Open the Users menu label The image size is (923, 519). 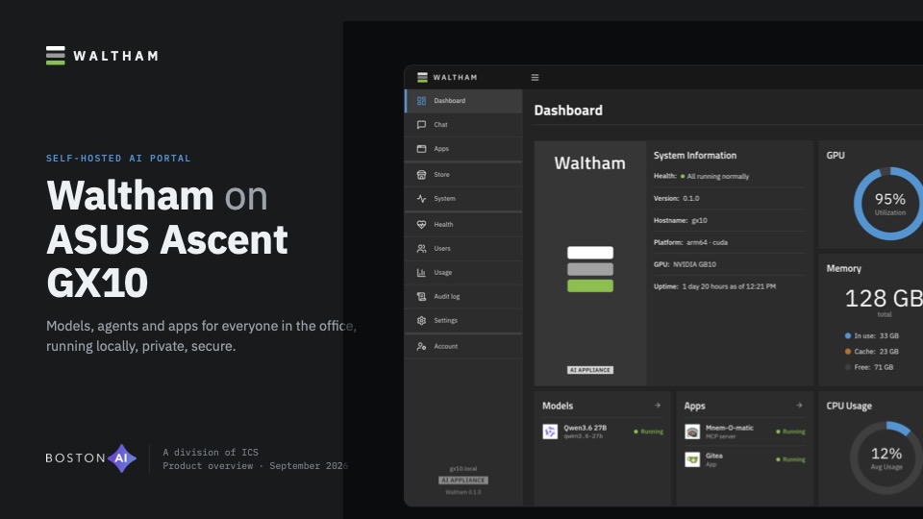(x=442, y=248)
